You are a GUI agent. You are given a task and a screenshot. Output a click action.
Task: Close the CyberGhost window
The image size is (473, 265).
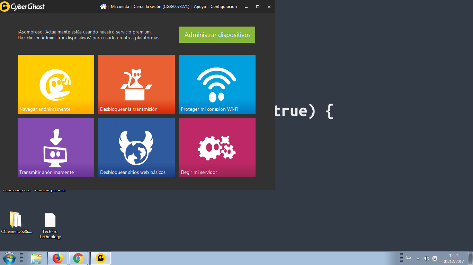click(269, 7)
